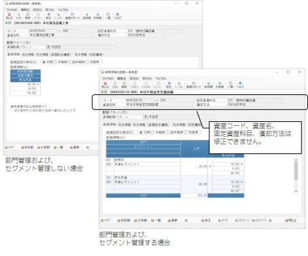Image resolution: width=308 pixels, height=256 pixels.
Task: Open ファイル menu in back window
Action: (x=12, y=10)
